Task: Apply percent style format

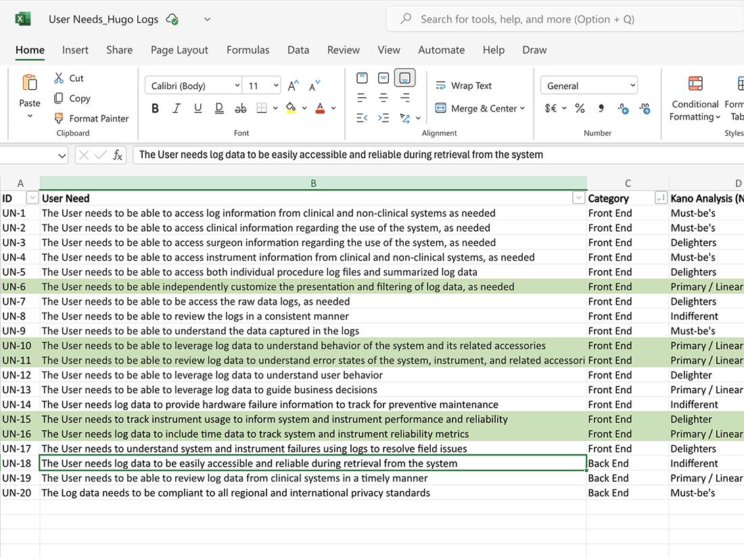Action: (580, 108)
